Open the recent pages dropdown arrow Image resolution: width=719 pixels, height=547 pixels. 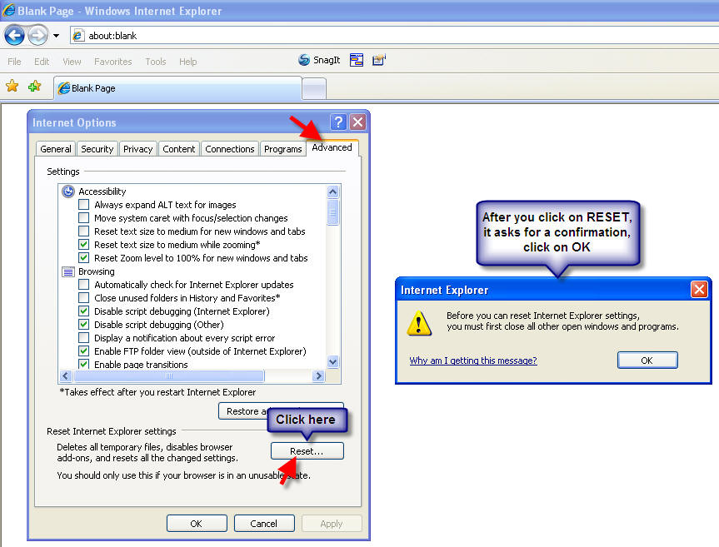click(x=56, y=36)
